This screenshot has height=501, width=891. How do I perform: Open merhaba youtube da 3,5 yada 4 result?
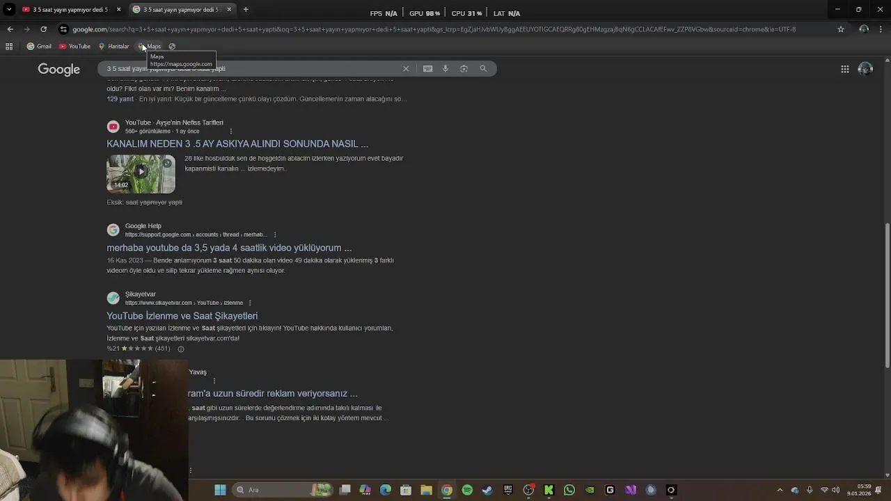click(x=229, y=248)
